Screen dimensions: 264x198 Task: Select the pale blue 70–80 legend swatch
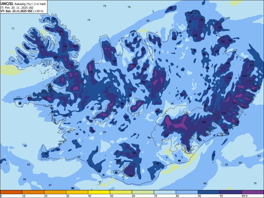tap(165, 192)
